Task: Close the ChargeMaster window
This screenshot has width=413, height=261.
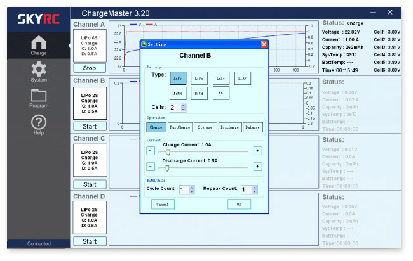Action: [x=390, y=12]
